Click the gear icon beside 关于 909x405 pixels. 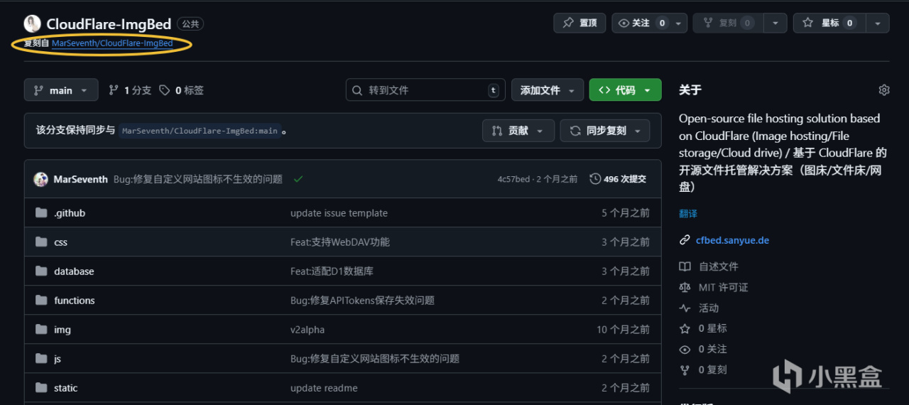(883, 90)
